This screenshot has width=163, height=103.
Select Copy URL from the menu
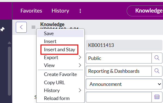click(x=60, y=83)
